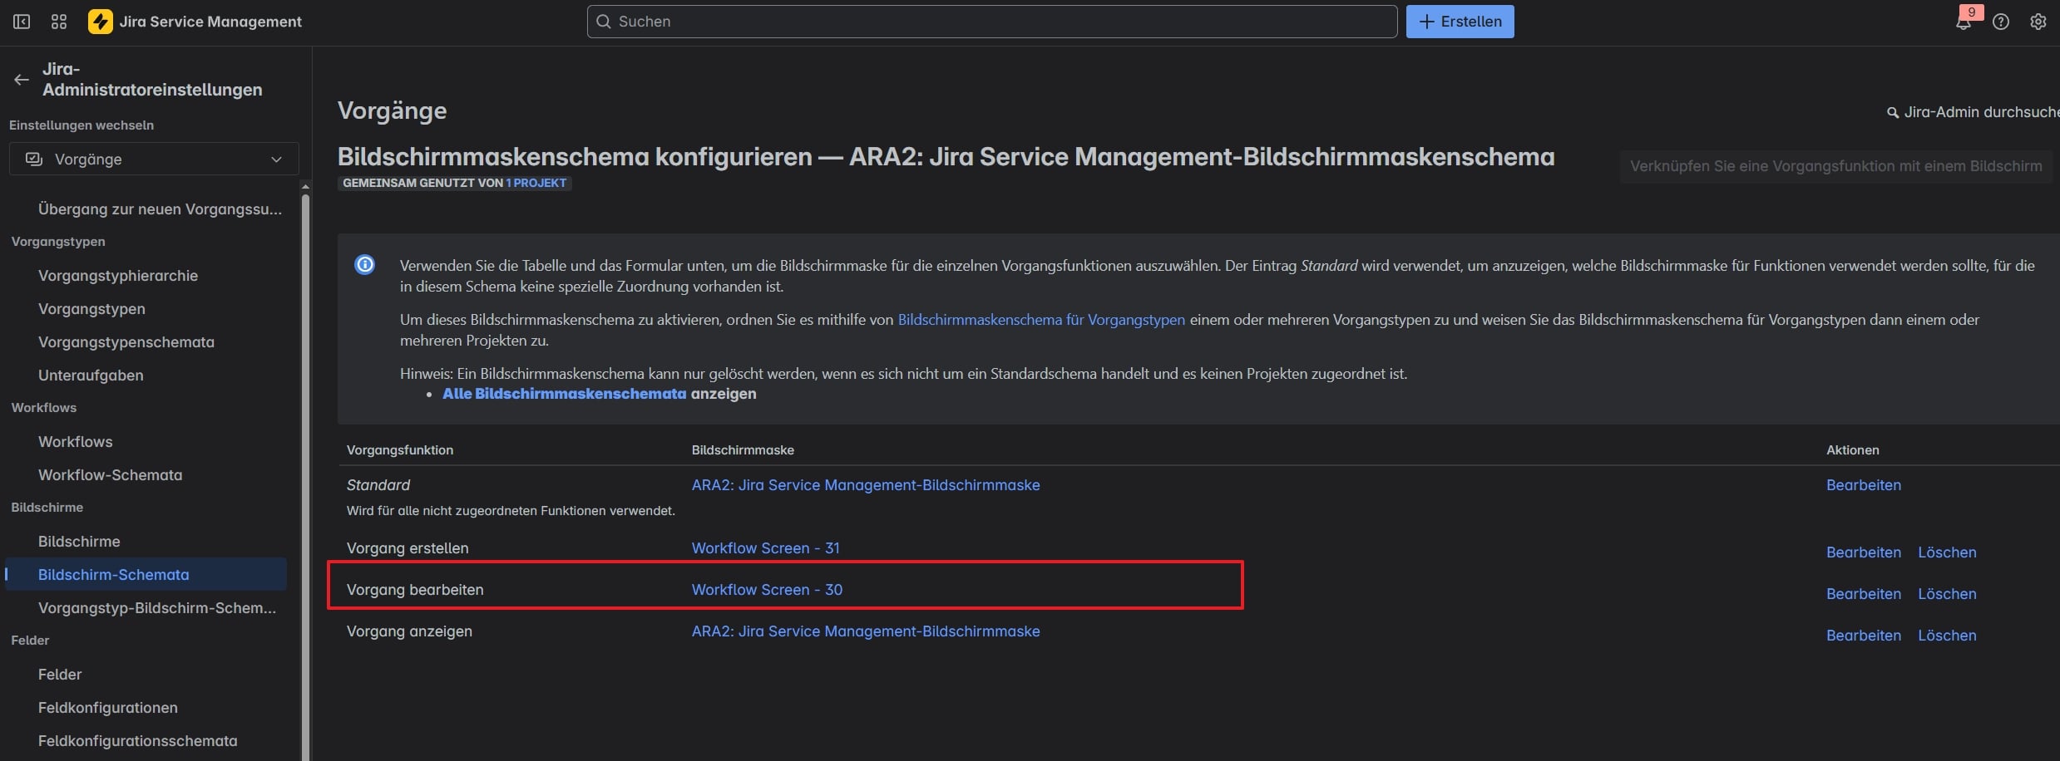Open Feldkonfigurationsschemata item
Screen dimensions: 2060x761
click(x=137, y=741)
